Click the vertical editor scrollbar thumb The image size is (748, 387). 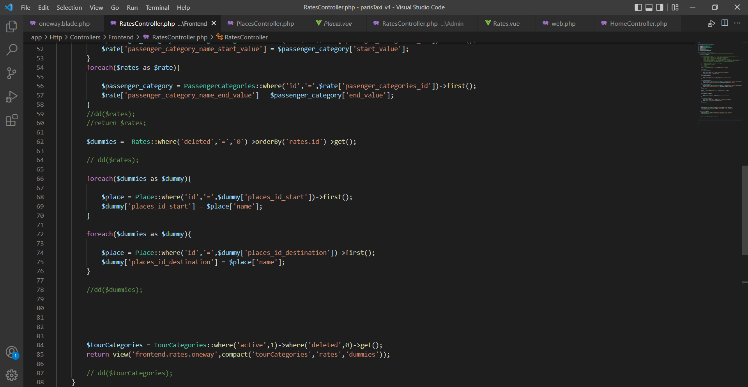744,210
